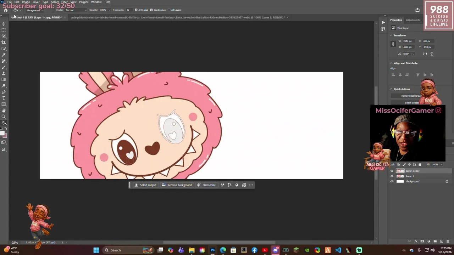Viewport: 454px width, 255px height.
Task: Open the History panel icon in side dock
Action: coord(383,29)
